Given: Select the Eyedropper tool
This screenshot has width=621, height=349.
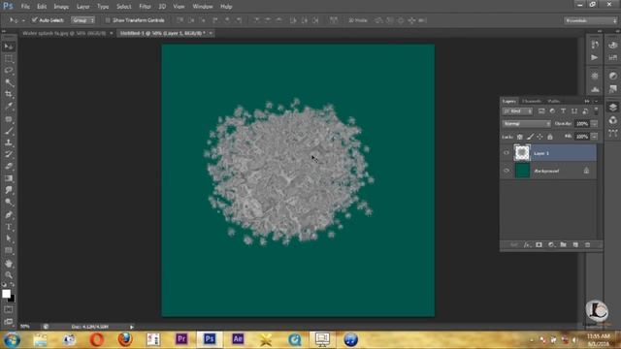Looking at the screenshot, I should coord(9,106).
